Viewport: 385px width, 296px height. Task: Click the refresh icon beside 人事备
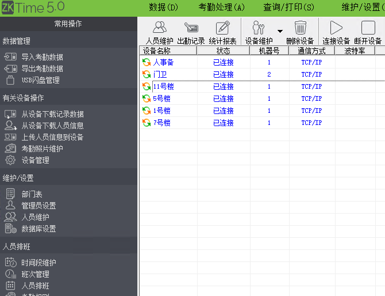tap(147, 62)
